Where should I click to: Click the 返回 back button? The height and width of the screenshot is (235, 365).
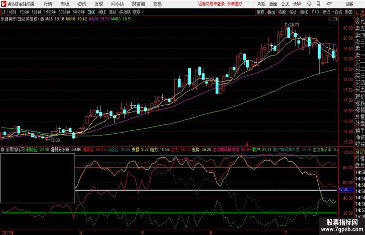point(349,12)
